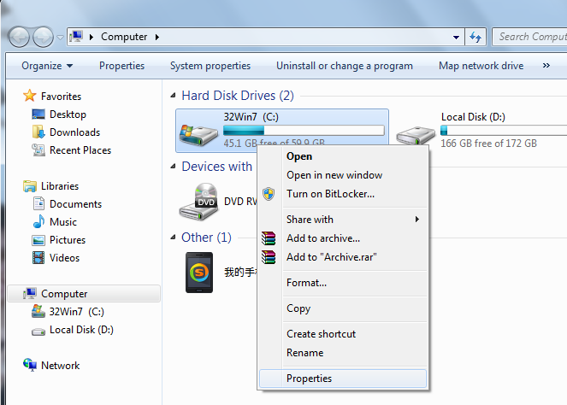Collapse the Hard Disk Drives group
This screenshot has width=567, height=405.
174,96
